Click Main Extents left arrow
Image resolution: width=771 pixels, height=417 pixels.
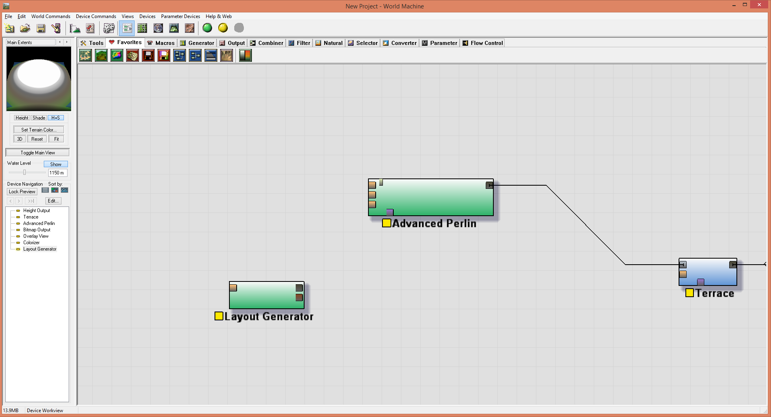60,42
